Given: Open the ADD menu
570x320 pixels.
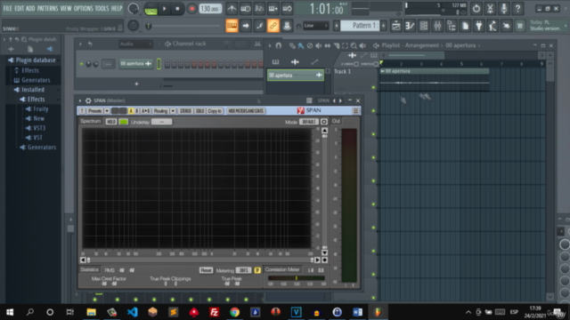Looking at the screenshot, I should pyautogui.click(x=30, y=8).
